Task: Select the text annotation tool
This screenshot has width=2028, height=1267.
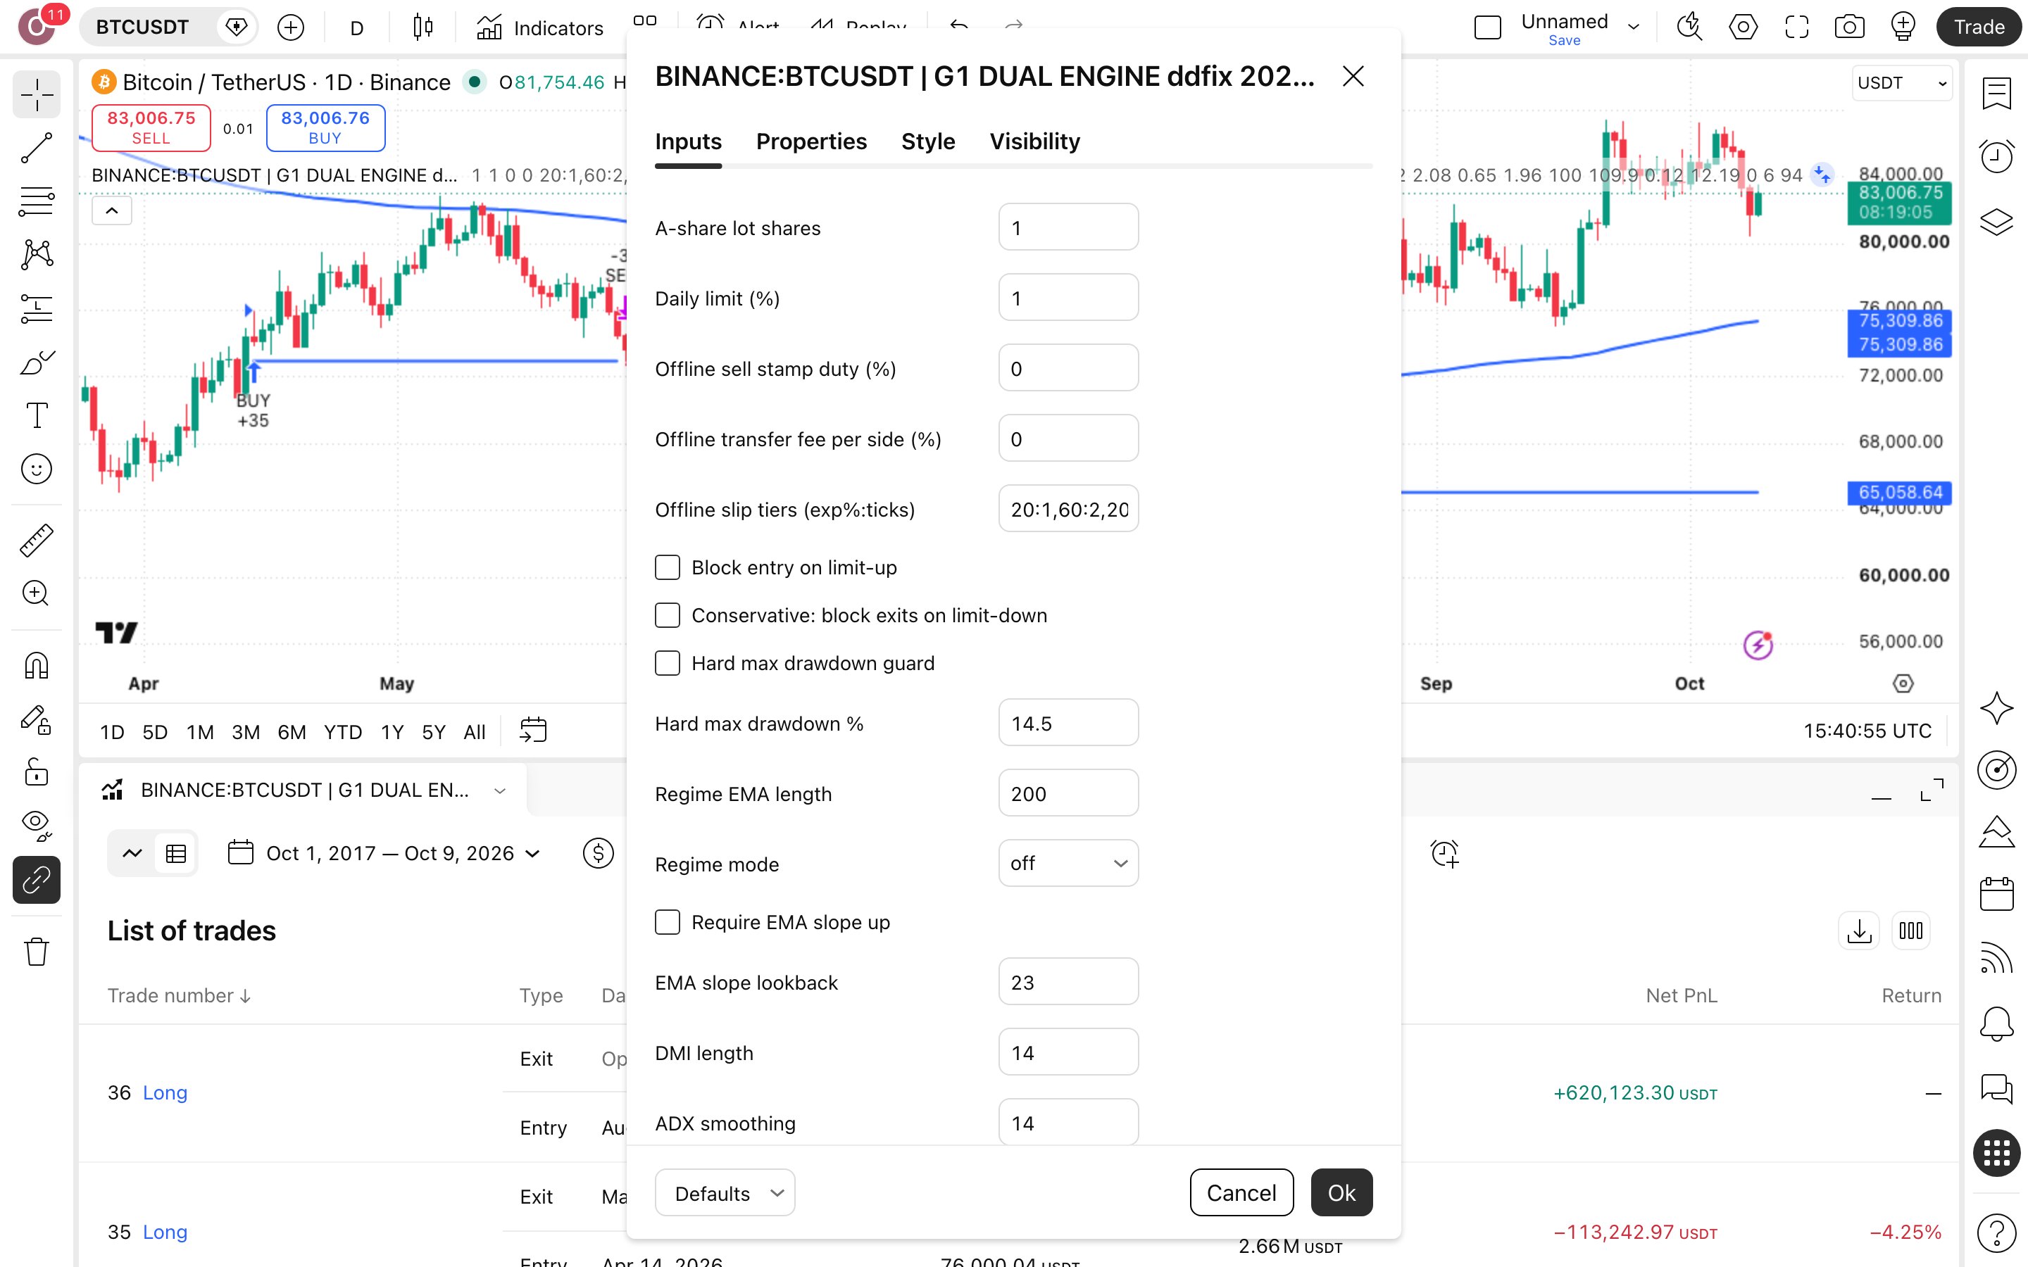Action: (x=36, y=415)
